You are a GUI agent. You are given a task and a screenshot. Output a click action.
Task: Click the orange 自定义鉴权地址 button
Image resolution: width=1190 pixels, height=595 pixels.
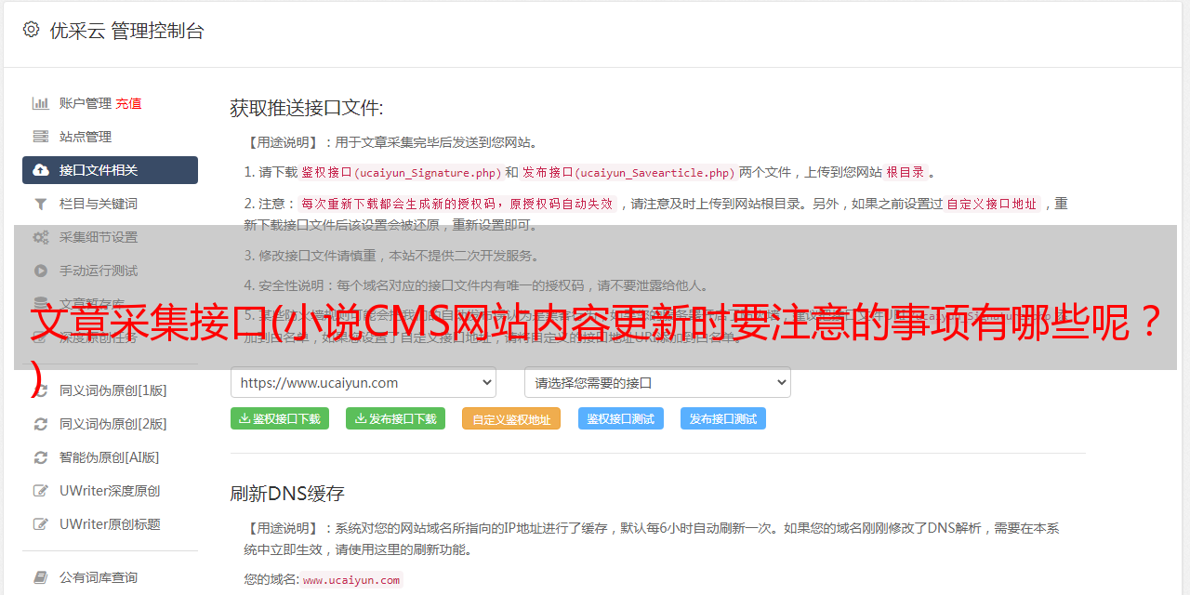coord(511,418)
